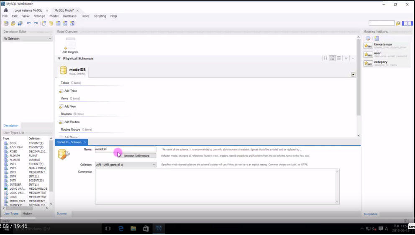The width and height of the screenshot is (415, 235).
Task: Select the BOOLEAN user type row
Action: [x=26, y=147]
